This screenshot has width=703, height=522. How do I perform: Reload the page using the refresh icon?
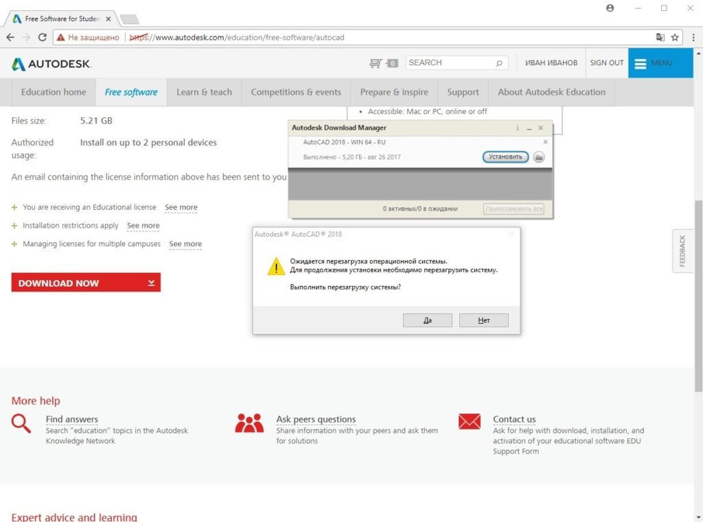(43, 37)
